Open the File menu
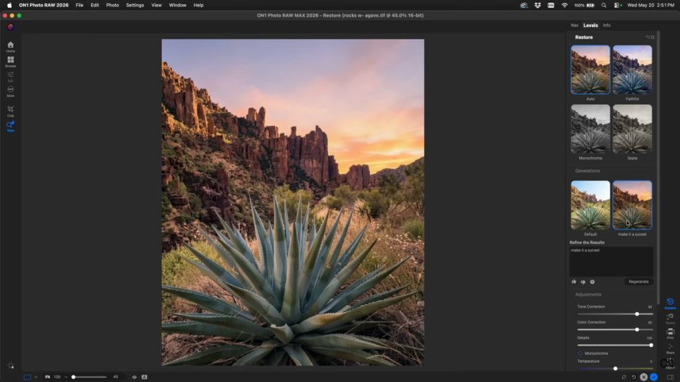Image resolution: width=680 pixels, height=382 pixels. 80,5
